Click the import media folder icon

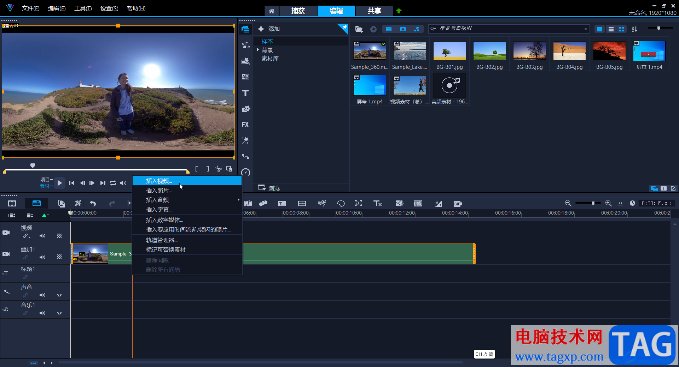click(359, 29)
